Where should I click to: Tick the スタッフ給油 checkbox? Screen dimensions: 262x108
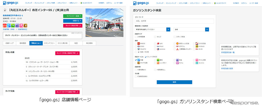[x=175, y=37]
